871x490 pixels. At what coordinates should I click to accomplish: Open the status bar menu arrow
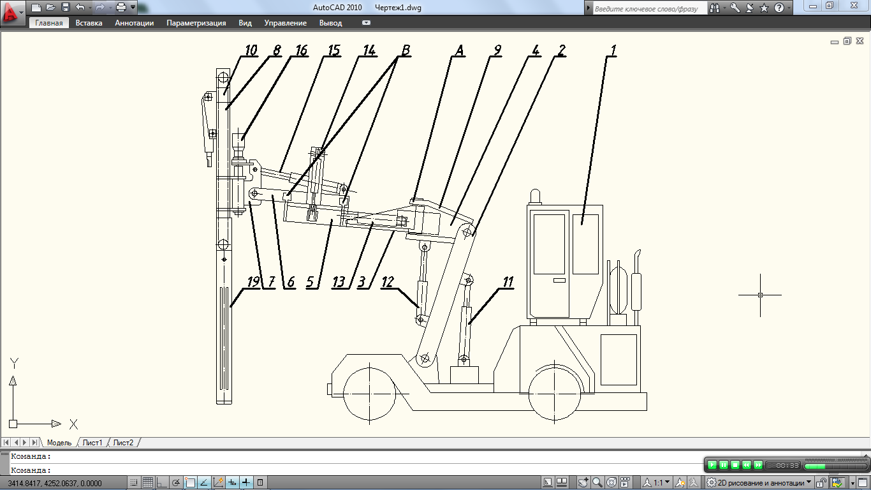point(853,483)
